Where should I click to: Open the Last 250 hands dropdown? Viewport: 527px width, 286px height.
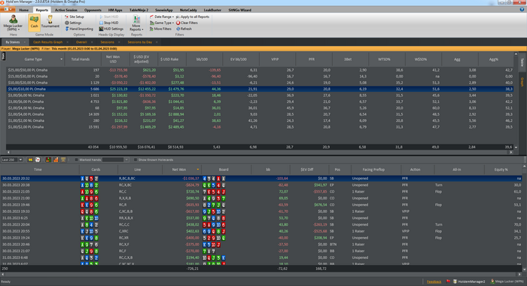click(x=20, y=160)
